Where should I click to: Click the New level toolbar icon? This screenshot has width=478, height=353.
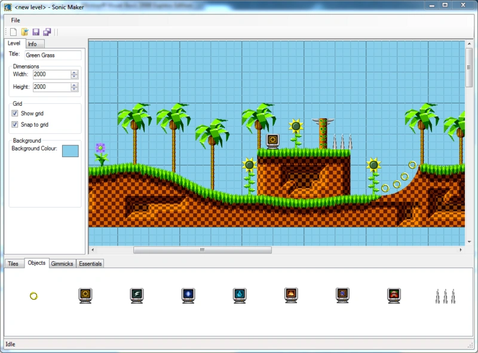(13, 32)
